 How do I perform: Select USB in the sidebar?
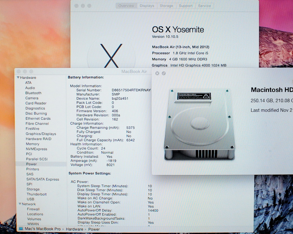tap(30, 199)
